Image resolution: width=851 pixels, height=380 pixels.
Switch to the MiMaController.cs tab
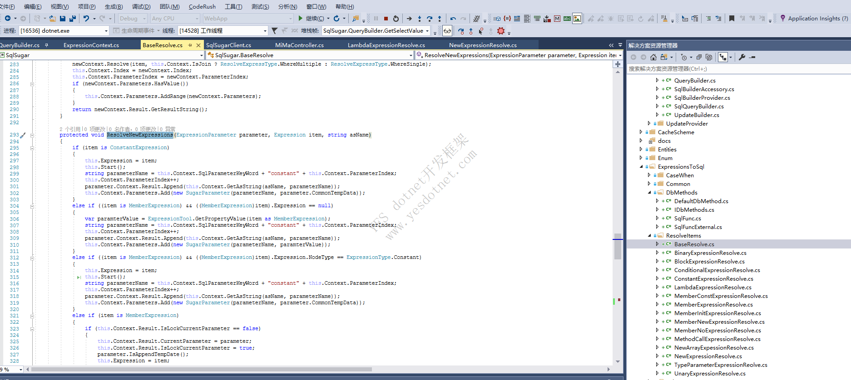point(299,45)
